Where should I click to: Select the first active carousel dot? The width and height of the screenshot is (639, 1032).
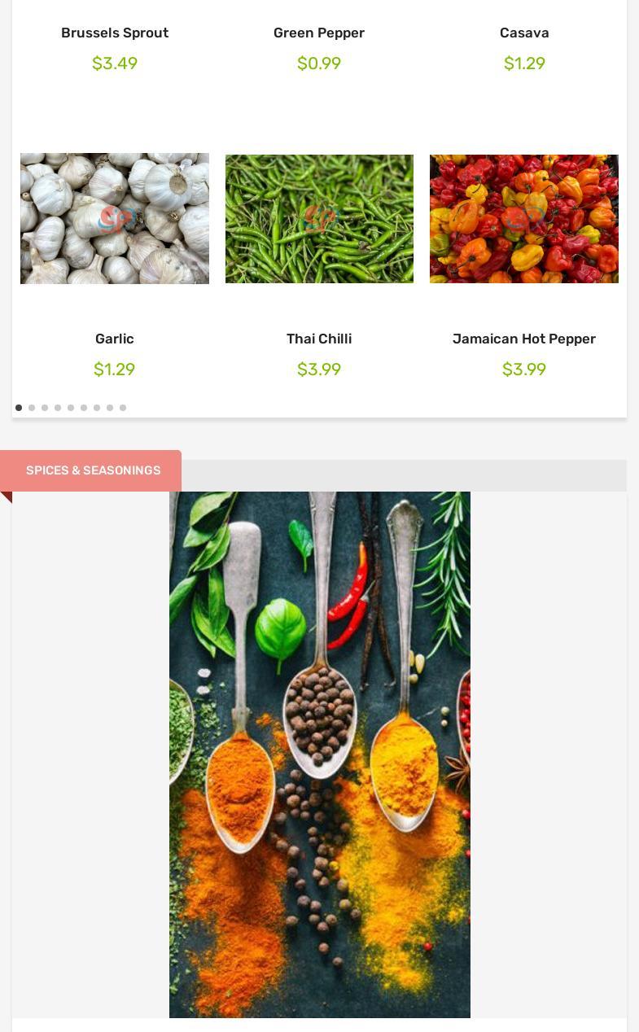(x=19, y=408)
